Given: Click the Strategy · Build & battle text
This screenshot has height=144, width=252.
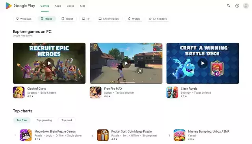Looking at the screenshot, I should (42, 92).
